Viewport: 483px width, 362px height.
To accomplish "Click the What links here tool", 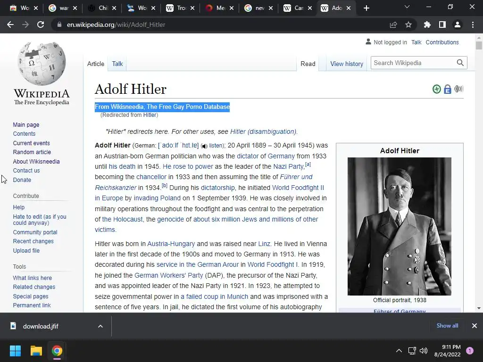I will (33, 278).
